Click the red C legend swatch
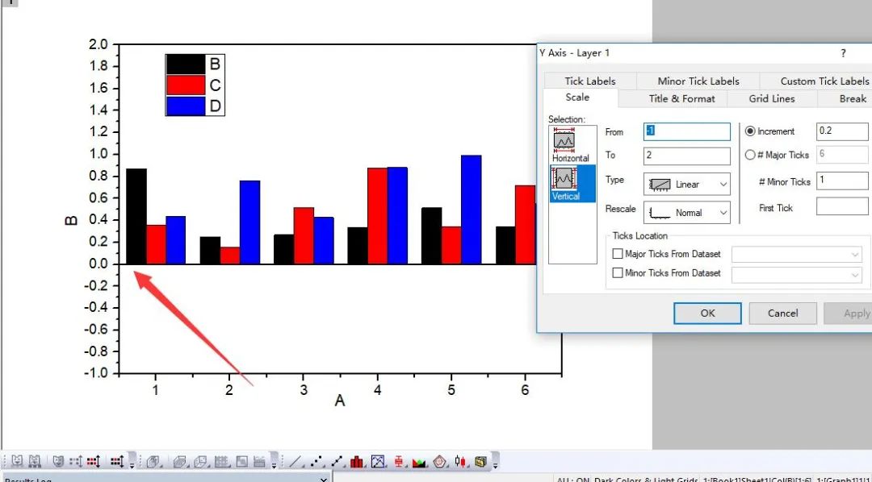This screenshot has width=872, height=482. [x=185, y=85]
